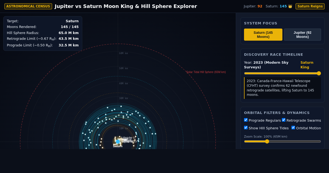Click the 60M km ring label
The width and height of the screenshot is (329, 173).
coord(123,53)
